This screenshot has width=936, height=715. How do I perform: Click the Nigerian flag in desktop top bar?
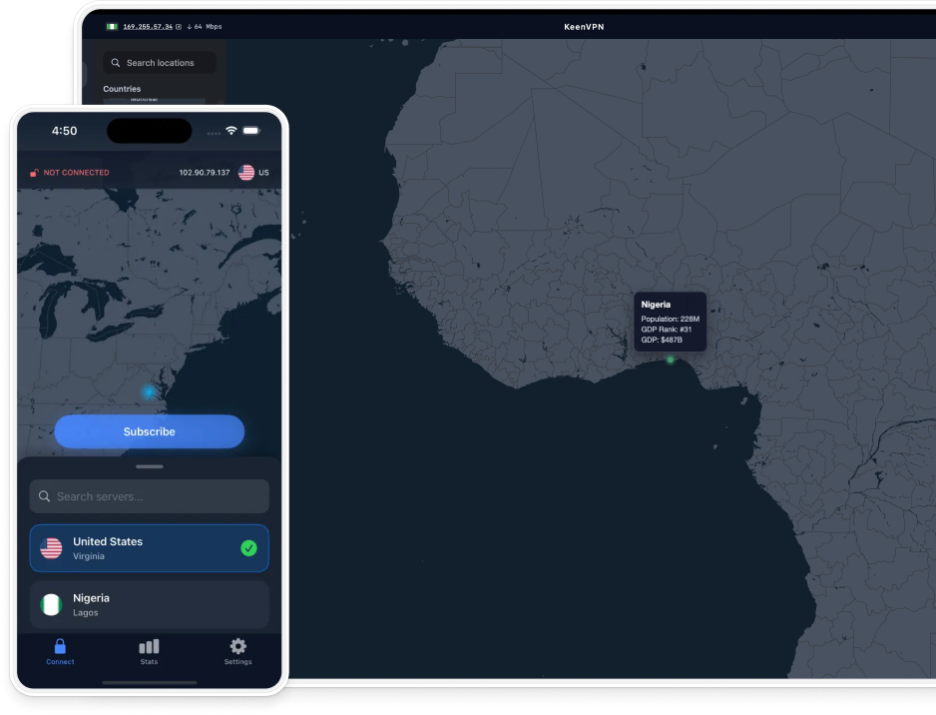[x=112, y=26]
